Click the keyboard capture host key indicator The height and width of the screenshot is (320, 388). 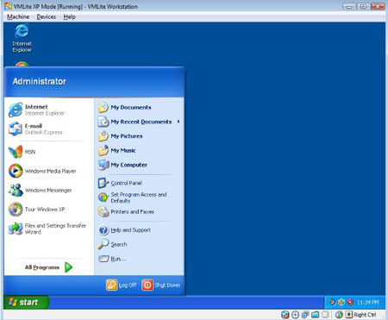coord(348,314)
